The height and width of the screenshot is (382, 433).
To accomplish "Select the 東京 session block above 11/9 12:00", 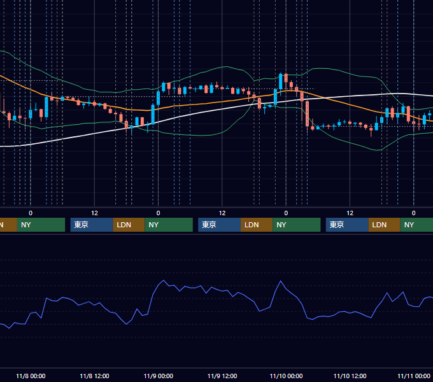I will 219,225.
